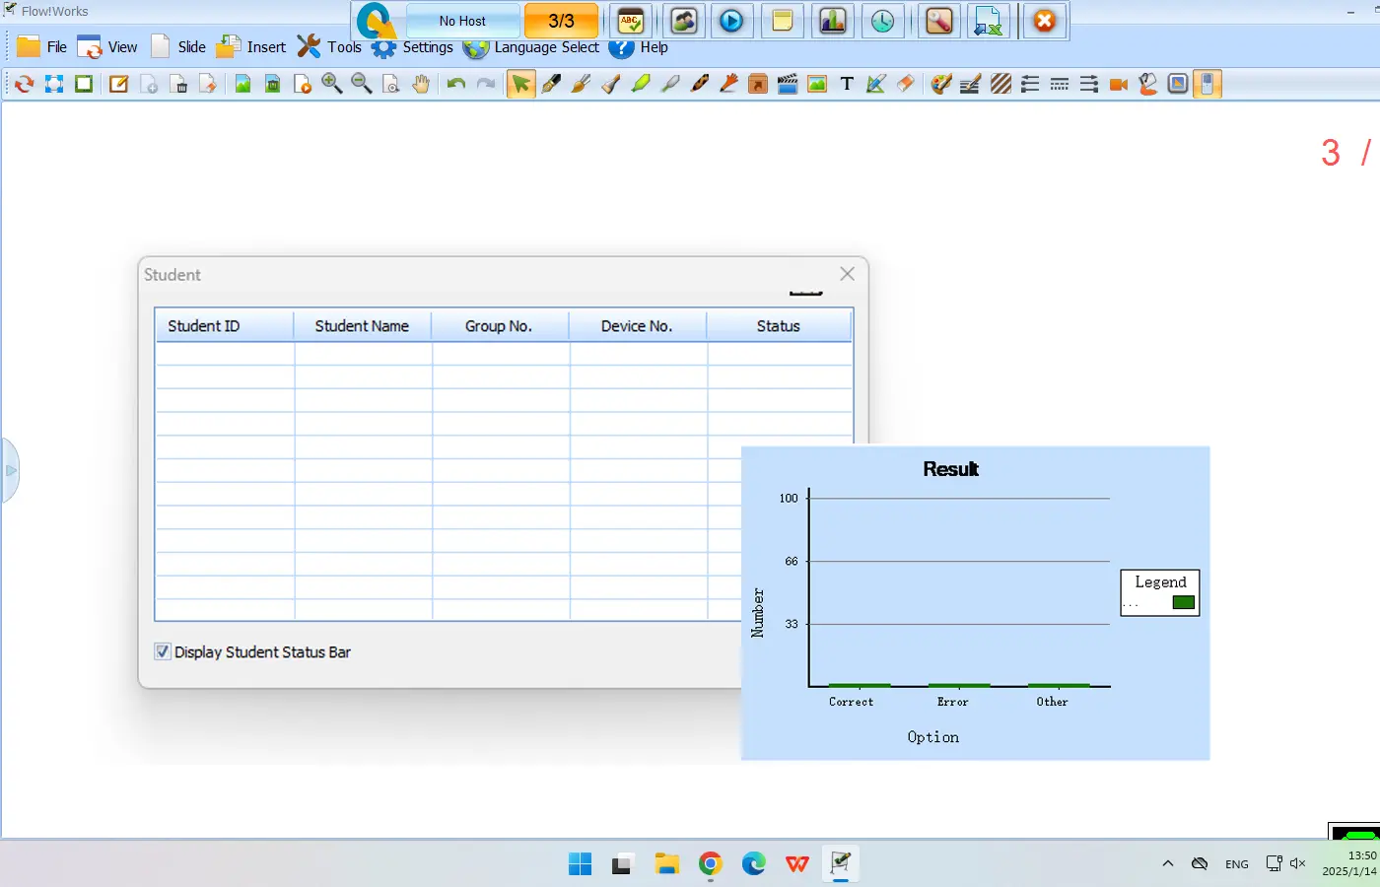1380x887 pixels.
Task: Open File Explorer from the taskbar
Action: [667, 864]
